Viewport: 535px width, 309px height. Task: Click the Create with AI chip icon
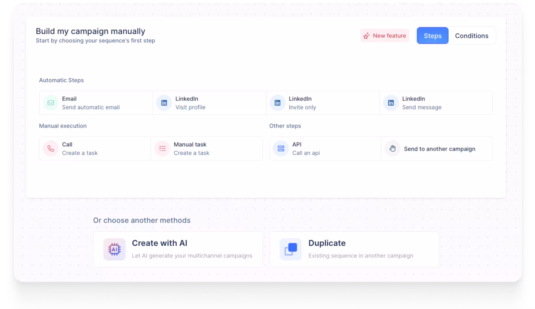114,249
